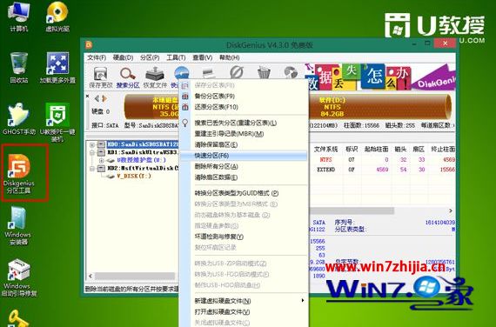Image resolution: width=496 pixels, height=327 pixels.
Task: Choose 快速分区(F6) highlighted menu entry
Action: click(x=244, y=156)
